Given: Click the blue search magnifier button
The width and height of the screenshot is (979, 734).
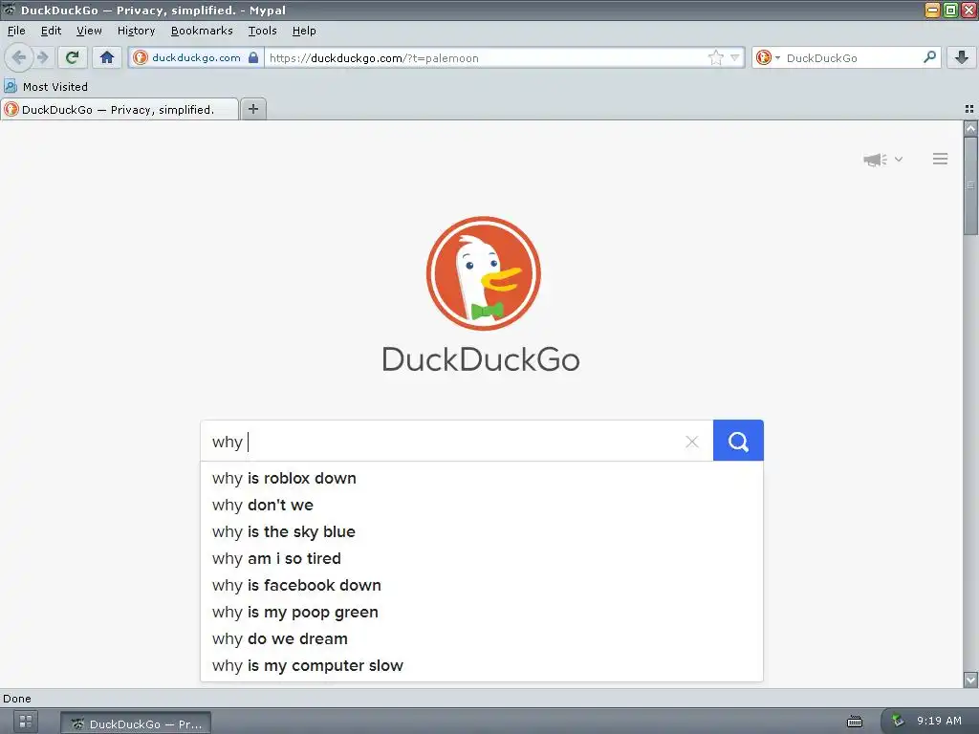Looking at the screenshot, I should (x=738, y=441).
